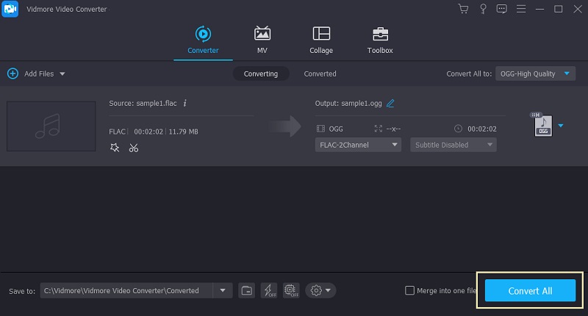Viewport: 588px width, 316px height.
Task: Expand the Save to path dropdown
Action: (x=223, y=290)
